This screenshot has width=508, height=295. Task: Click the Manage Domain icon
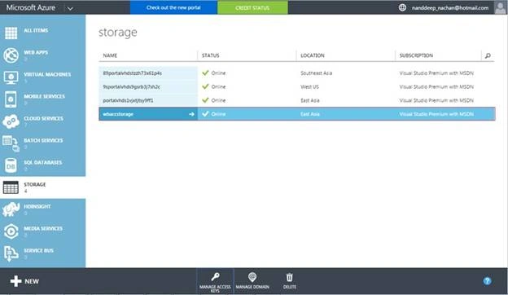252,277
